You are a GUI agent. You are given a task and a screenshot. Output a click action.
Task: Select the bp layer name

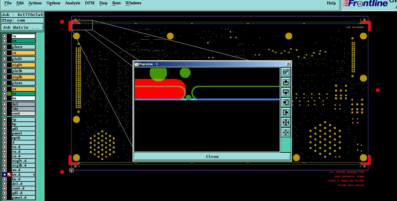click(23, 124)
